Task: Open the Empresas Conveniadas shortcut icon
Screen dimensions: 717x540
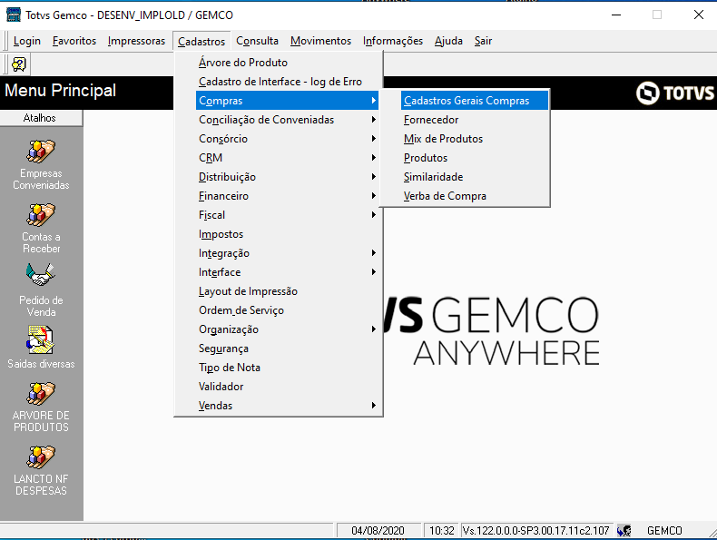Action: click(x=41, y=152)
